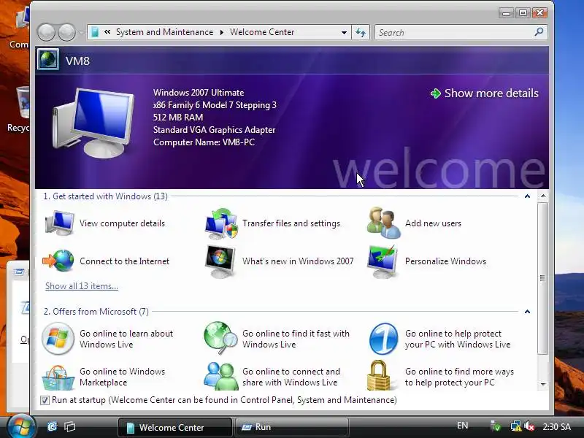This screenshot has width=584, height=438.
Task: Click EN language indicator
Action: coord(462,426)
